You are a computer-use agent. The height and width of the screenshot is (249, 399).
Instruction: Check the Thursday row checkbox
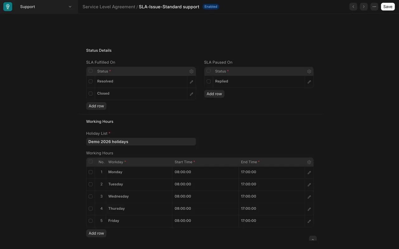91,209
